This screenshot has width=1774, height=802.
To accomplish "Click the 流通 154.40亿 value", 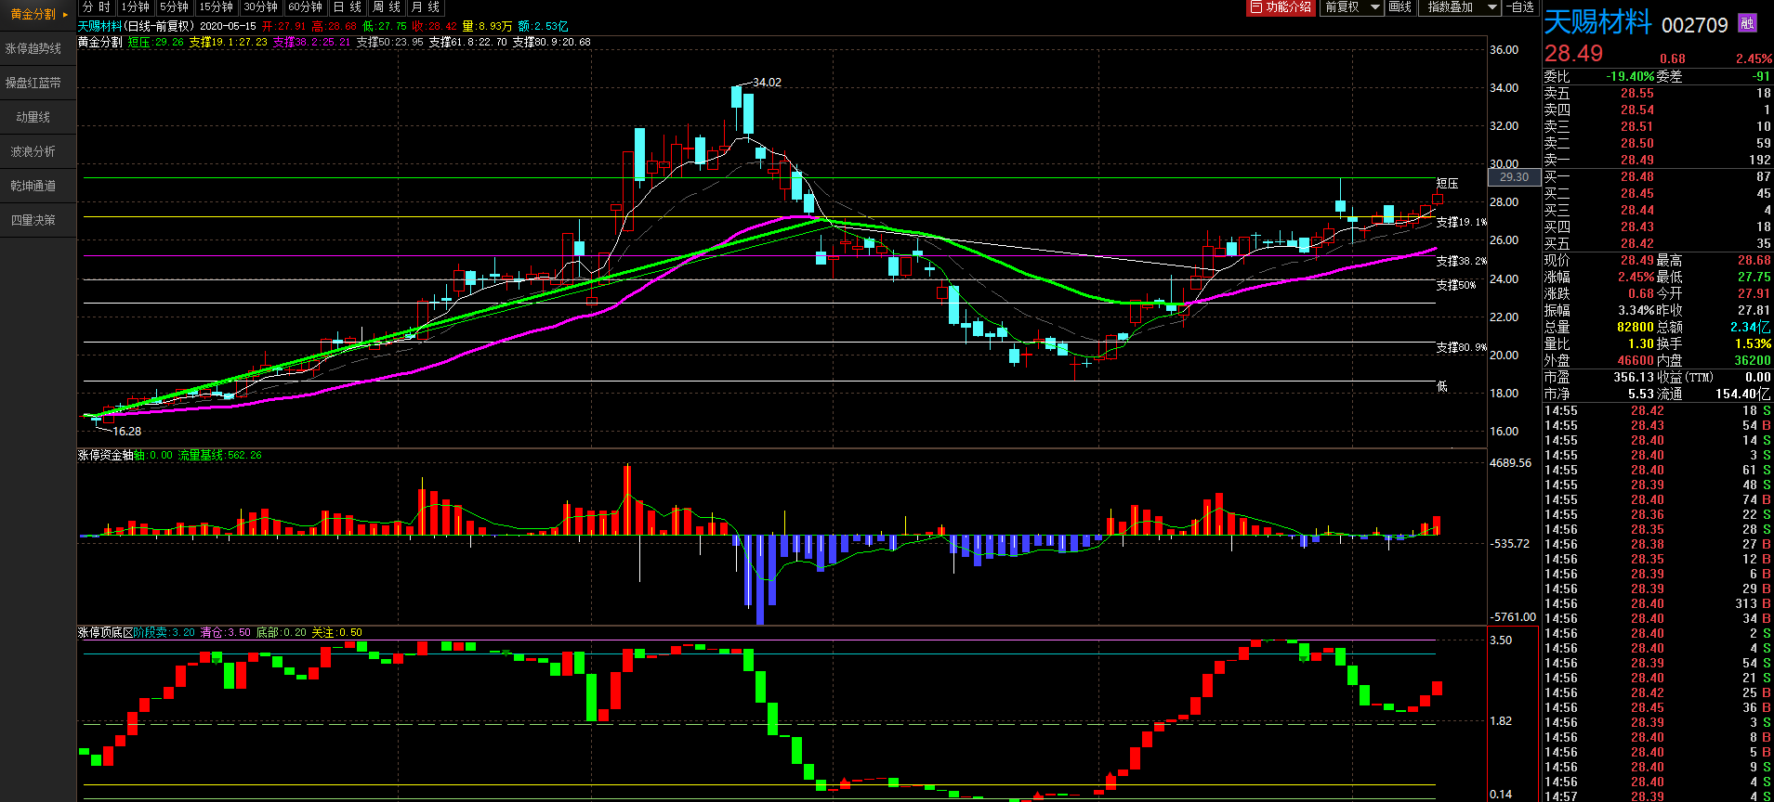I will coord(1743,395).
